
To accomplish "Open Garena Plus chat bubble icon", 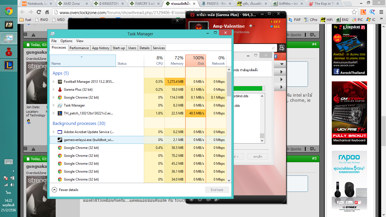I will pyautogui.click(x=208, y=200).
